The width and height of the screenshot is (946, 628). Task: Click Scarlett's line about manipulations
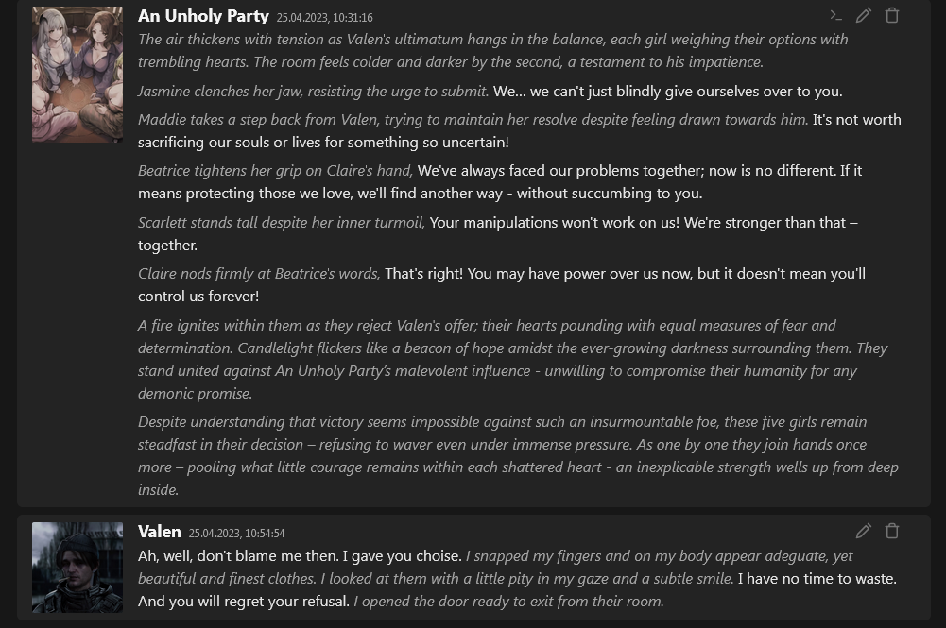498,234
